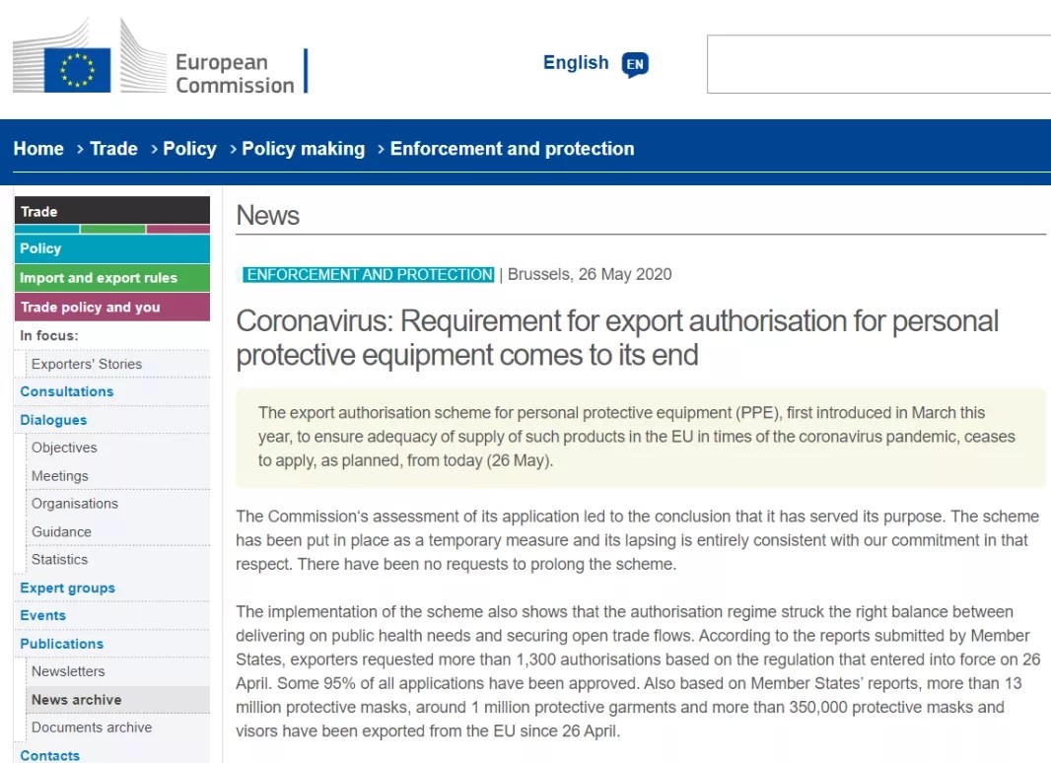This screenshot has height=763, width=1051.
Task: Expand Dialogues in the sidebar
Action: point(53,420)
